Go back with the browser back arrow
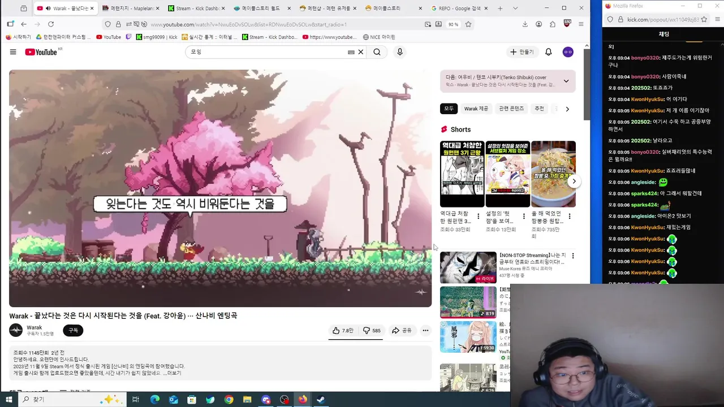 24,24
